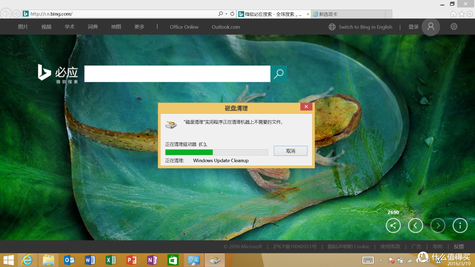Click the Bing user avatar icon
The width and height of the screenshot is (475, 267).
(x=431, y=27)
